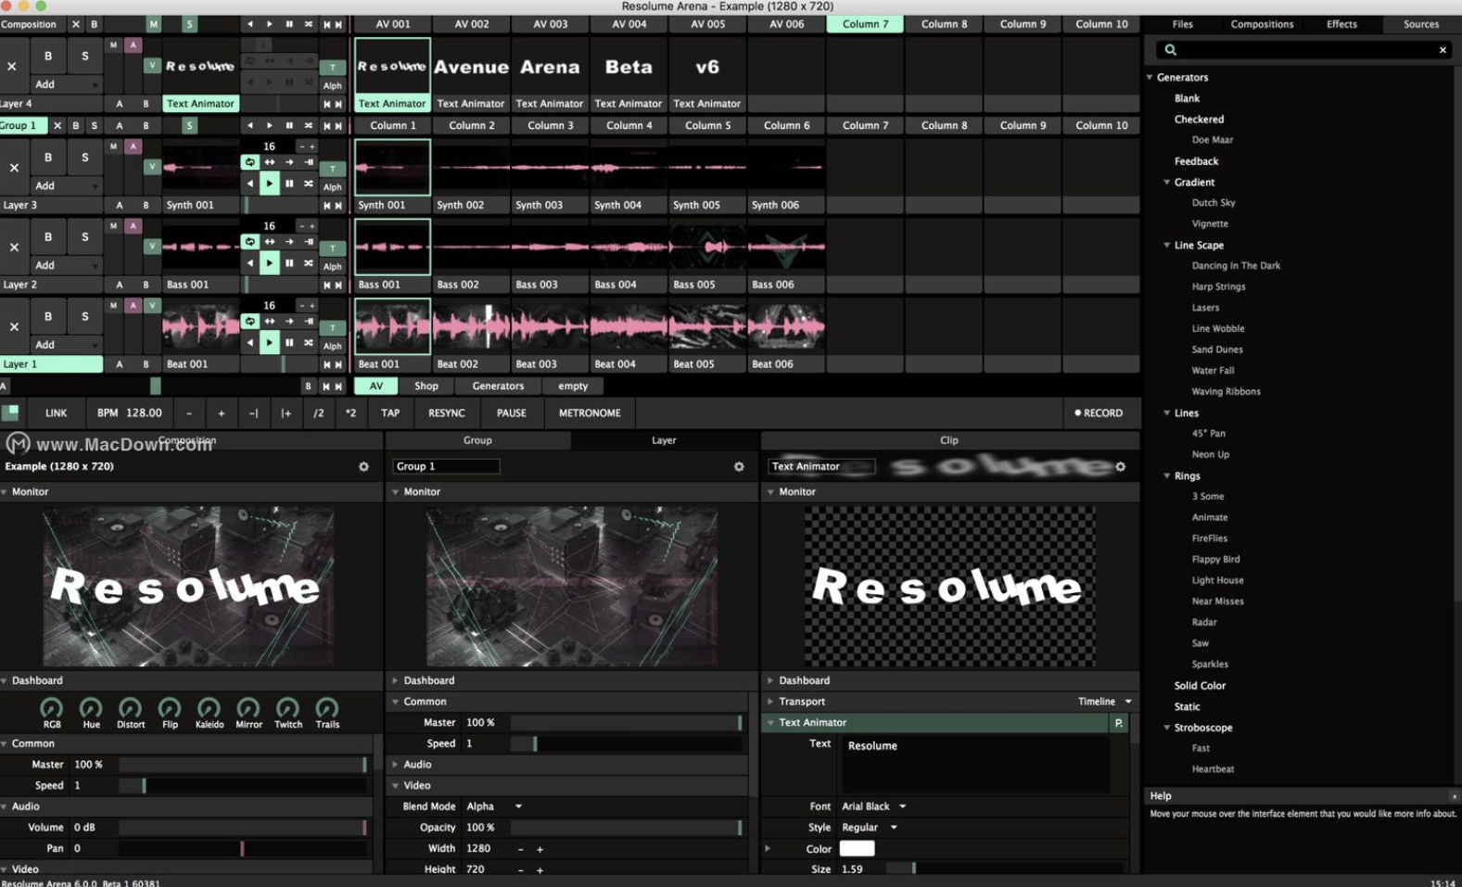Image resolution: width=1462 pixels, height=887 pixels.
Task: Trigger the Column 7 header
Action: [x=865, y=24]
